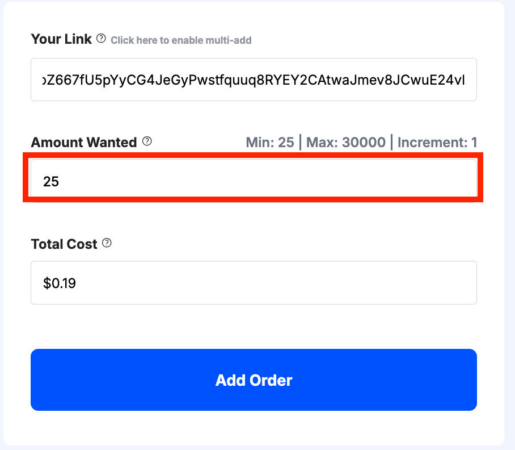This screenshot has height=450, width=515.
Task: Click the help icon beside Your Link
Action: 101,39
